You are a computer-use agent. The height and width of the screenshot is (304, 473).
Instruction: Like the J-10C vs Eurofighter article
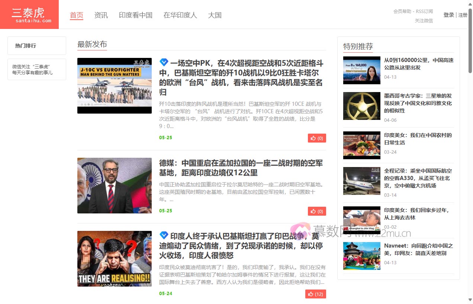[x=317, y=138]
